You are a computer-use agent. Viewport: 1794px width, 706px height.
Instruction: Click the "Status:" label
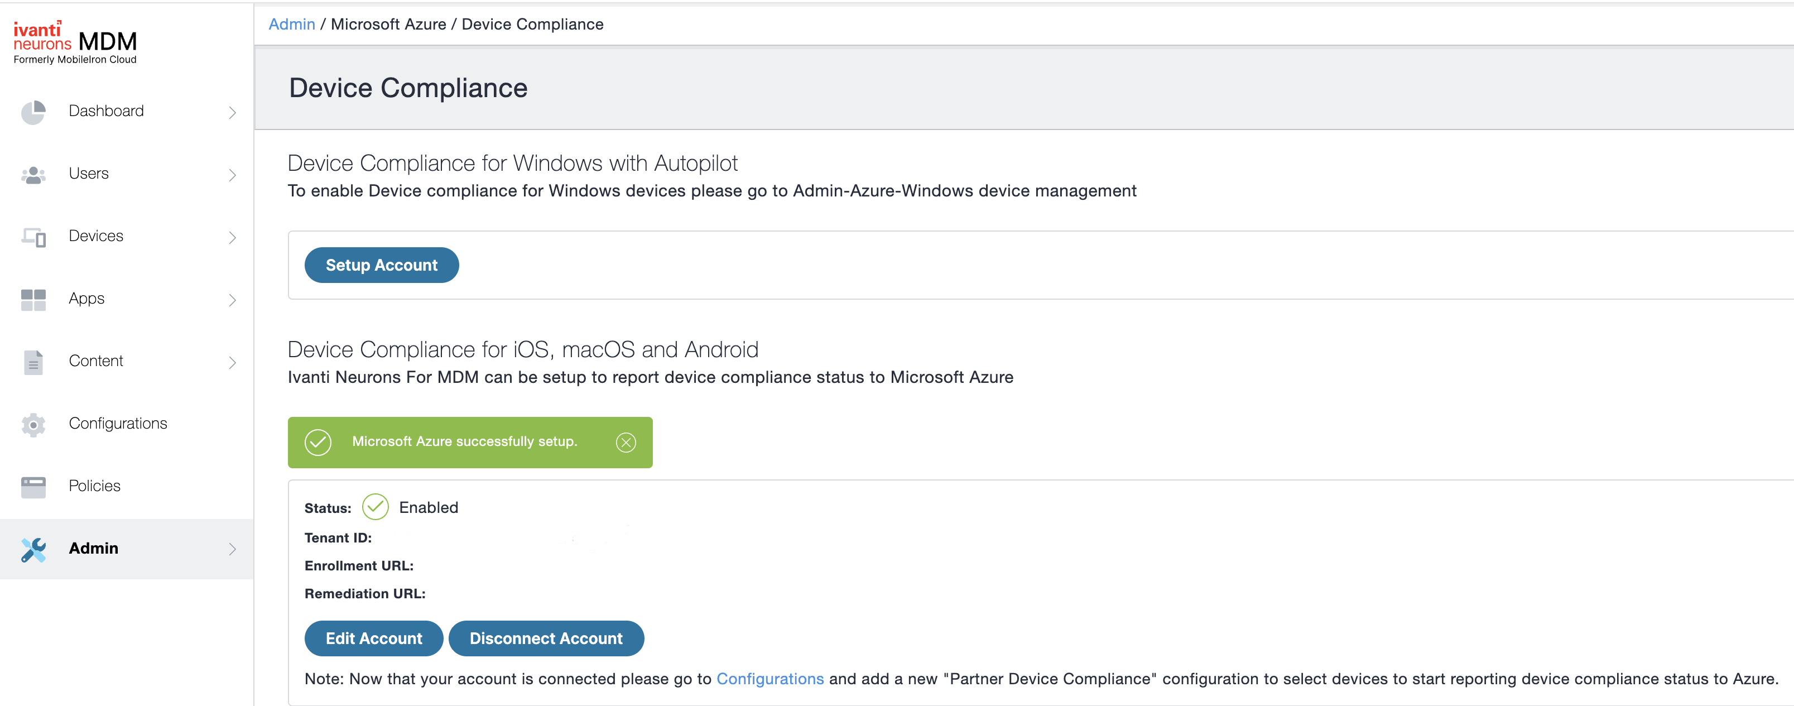[328, 508]
